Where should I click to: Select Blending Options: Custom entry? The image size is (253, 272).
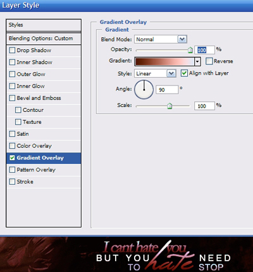[44, 39]
